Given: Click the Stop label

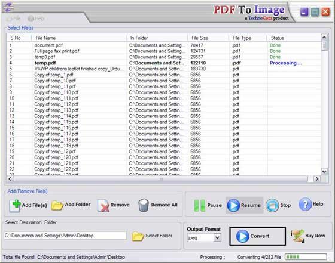Looking at the screenshot, I should click(x=285, y=205).
